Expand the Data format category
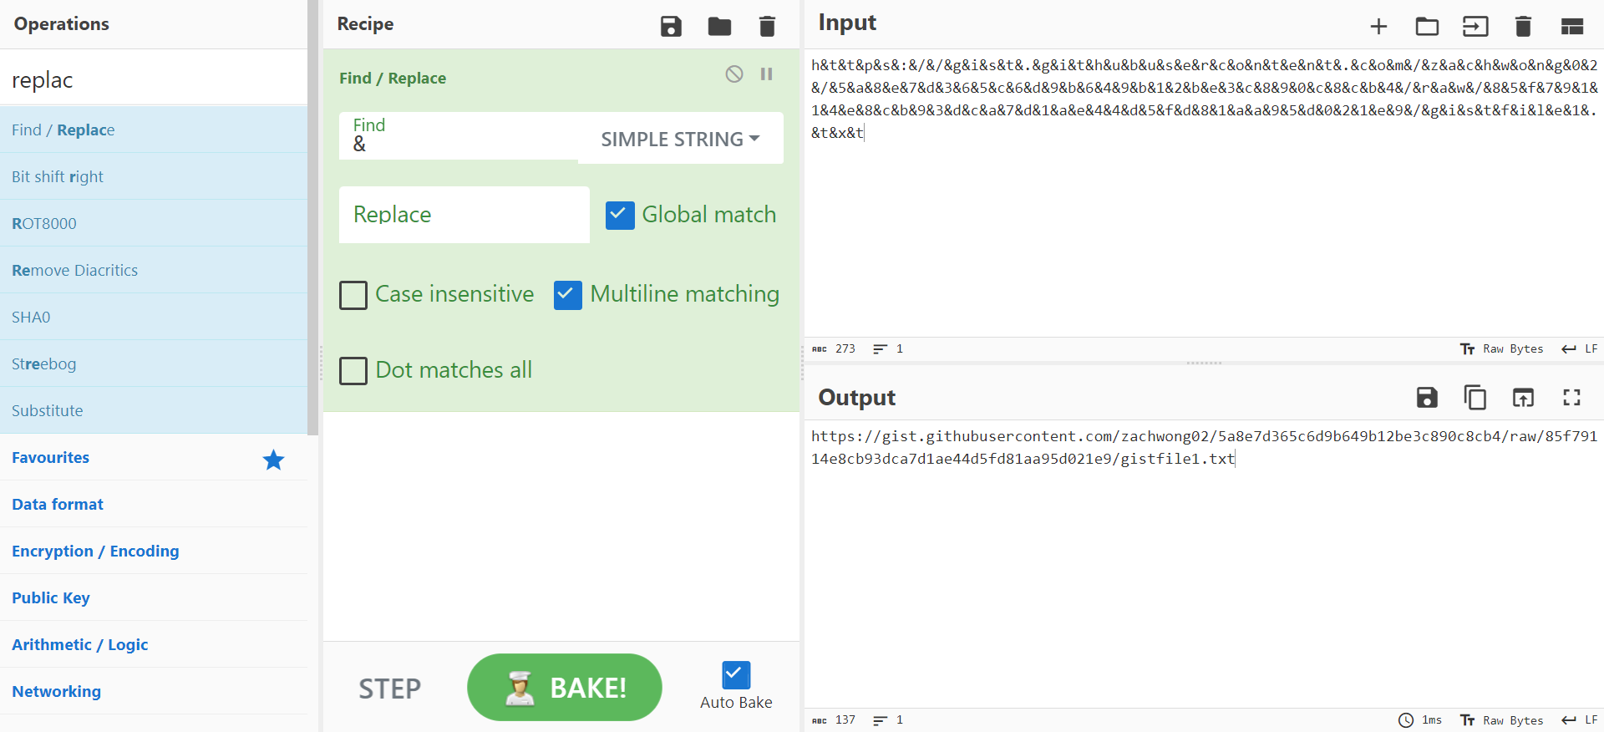Image resolution: width=1604 pixels, height=732 pixels. 154,504
